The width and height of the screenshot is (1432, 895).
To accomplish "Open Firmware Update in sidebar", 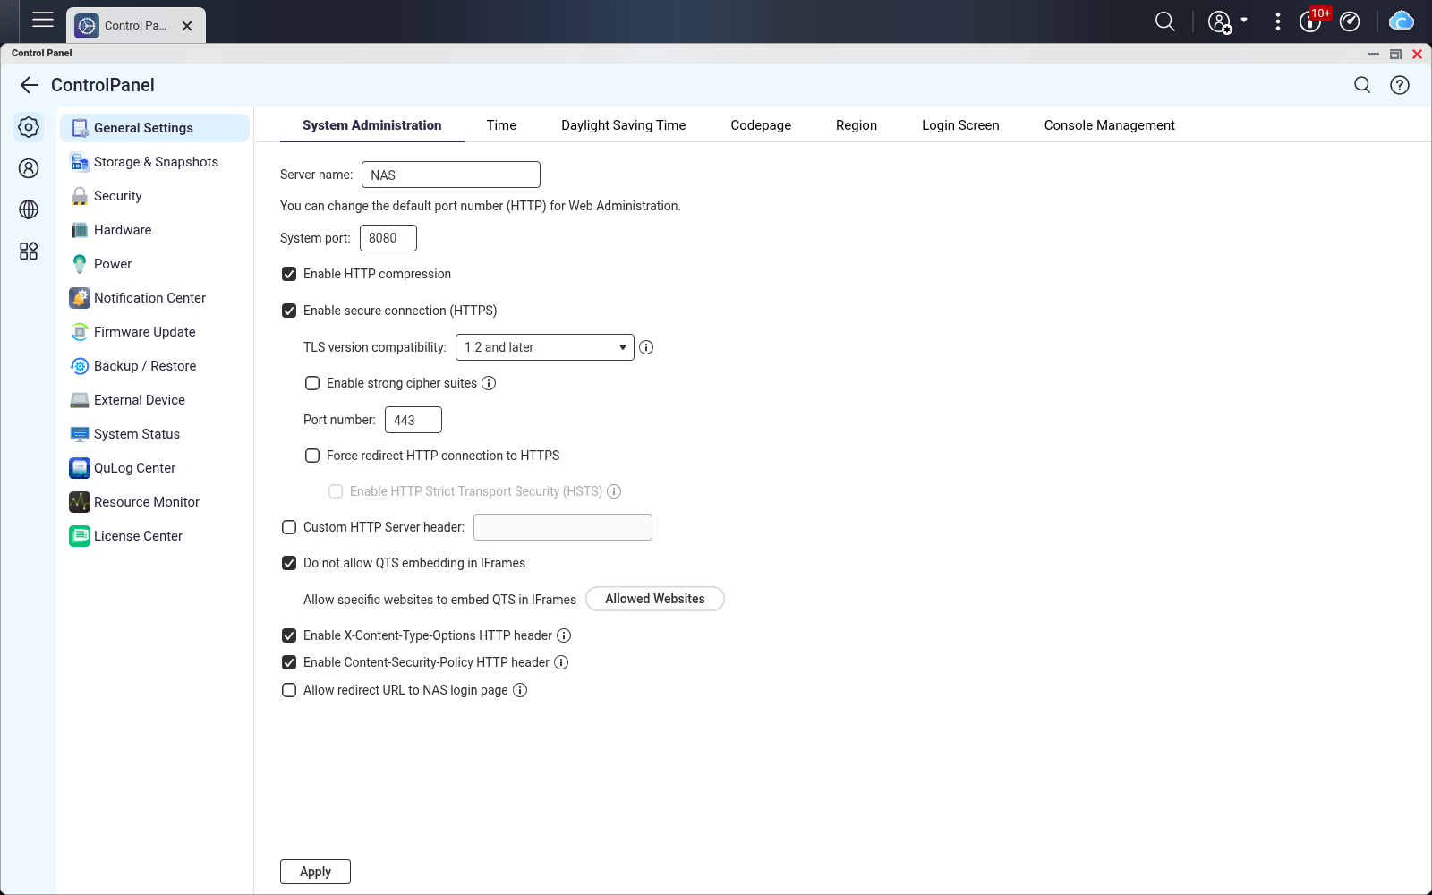I will coord(154,332).
